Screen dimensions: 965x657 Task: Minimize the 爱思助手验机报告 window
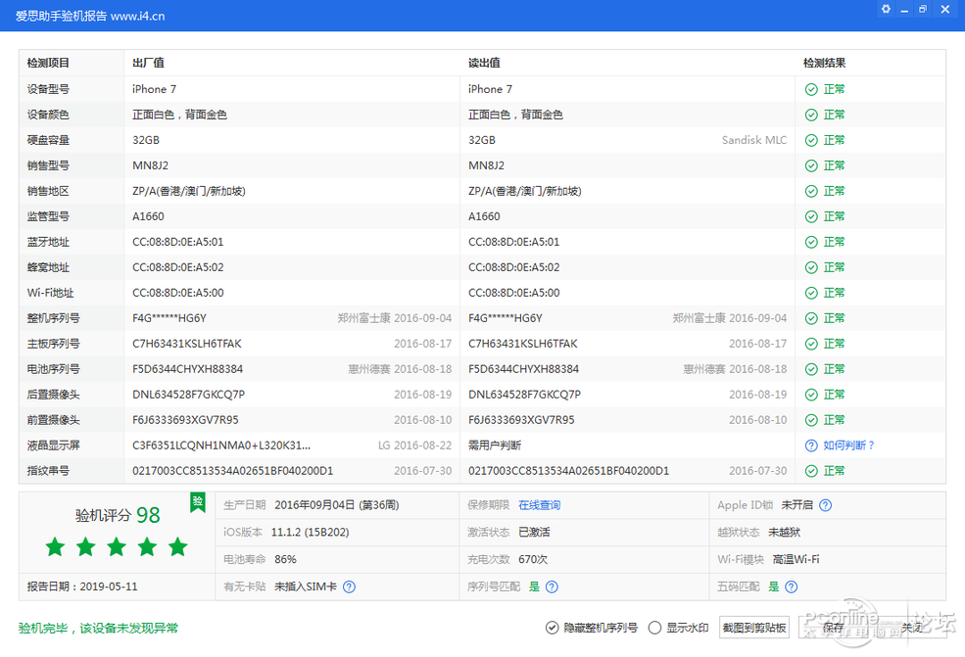point(904,10)
